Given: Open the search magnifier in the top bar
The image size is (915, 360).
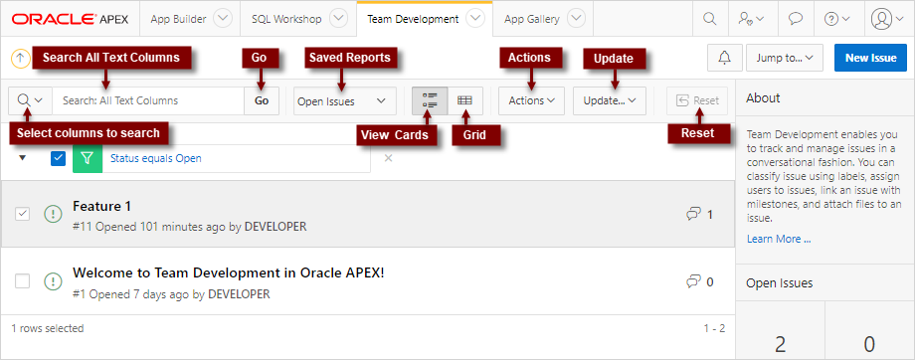Looking at the screenshot, I should [709, 19].
